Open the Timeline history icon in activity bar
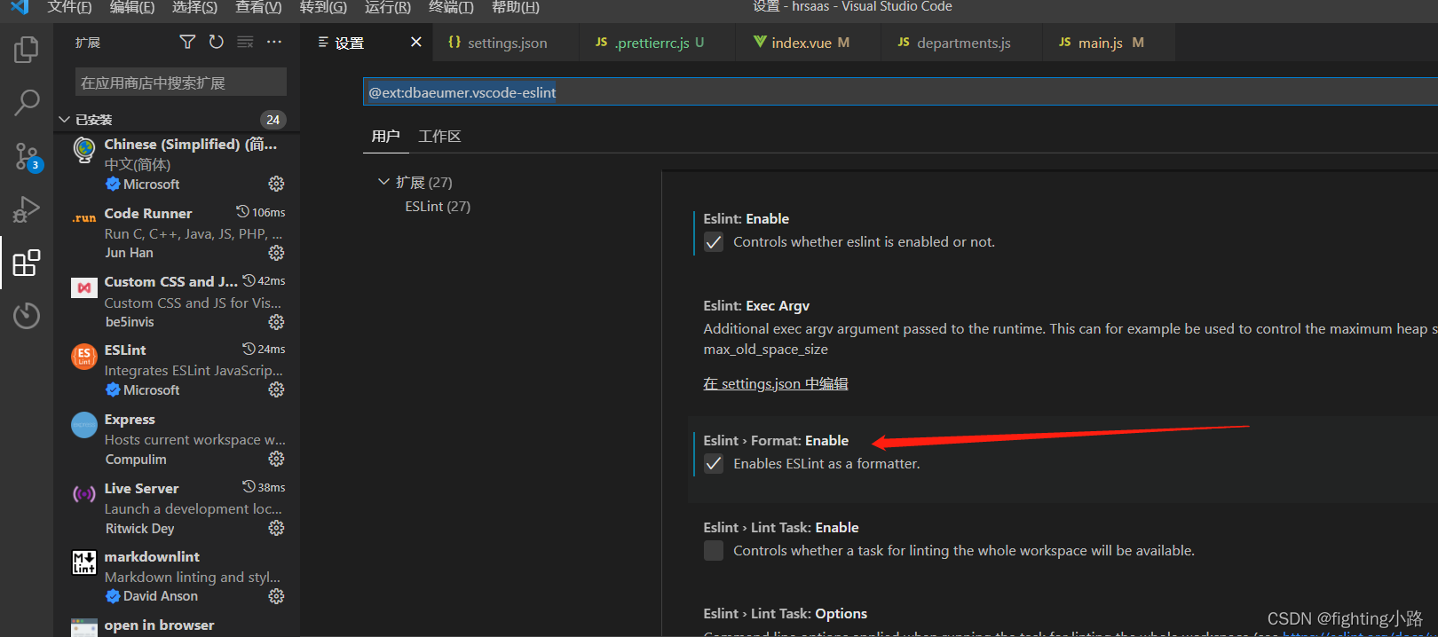 click(27, 315)
